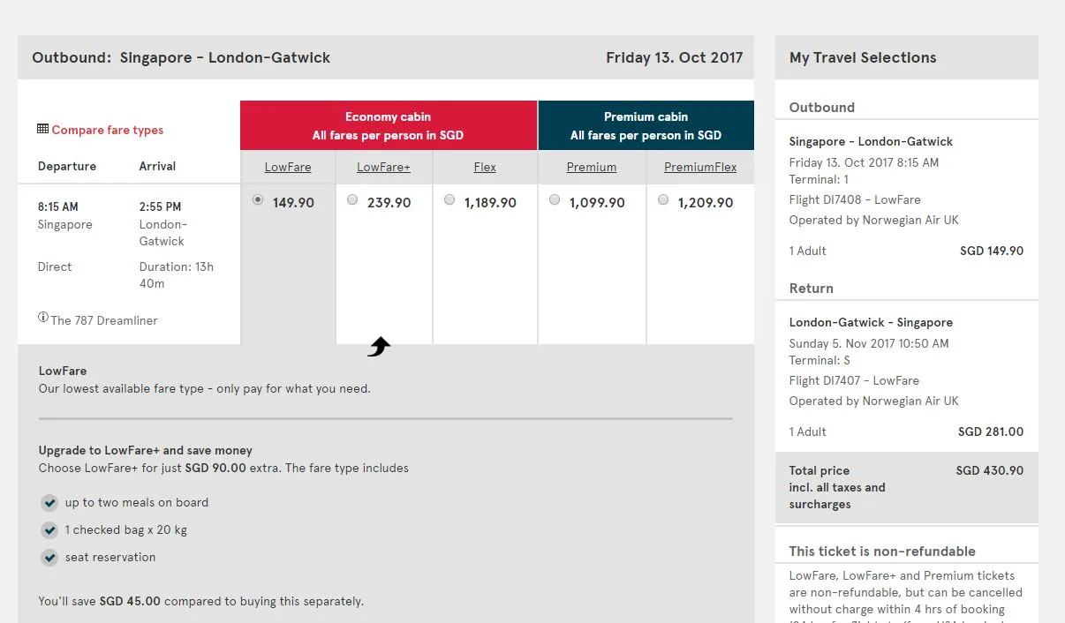Choose the 239.90 LowFare+ fare option
This screenshot has height=623, width=1065.
tap(352, 200)
